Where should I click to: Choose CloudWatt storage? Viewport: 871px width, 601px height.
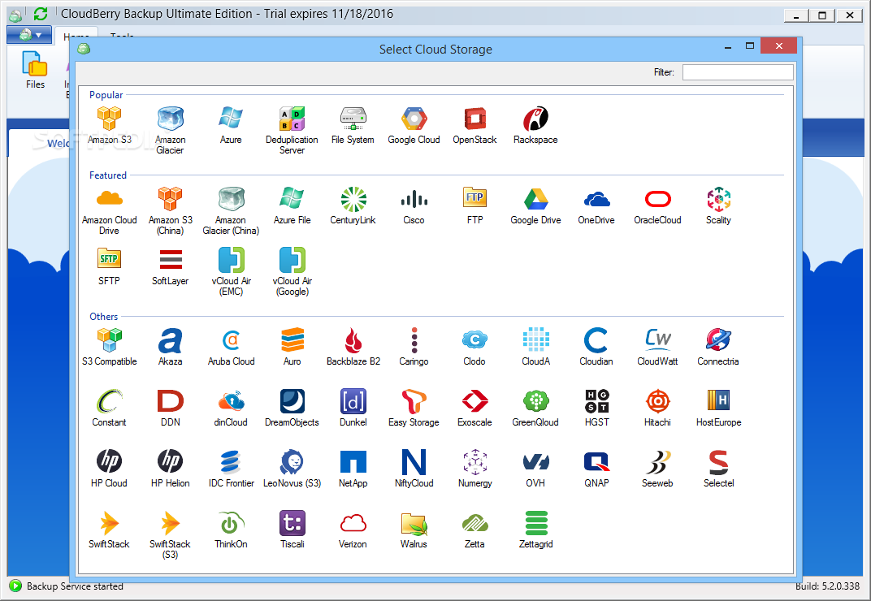tap(657, 347)
